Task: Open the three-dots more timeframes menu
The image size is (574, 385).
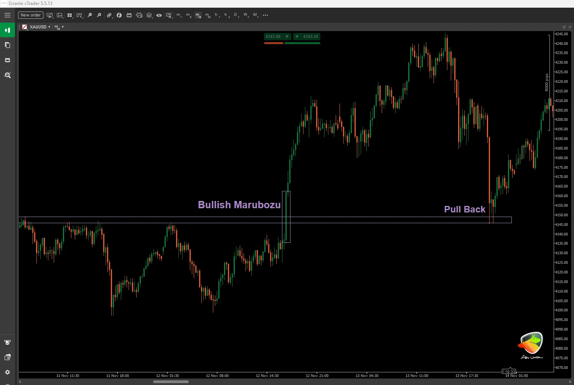Action: (265, 15)
